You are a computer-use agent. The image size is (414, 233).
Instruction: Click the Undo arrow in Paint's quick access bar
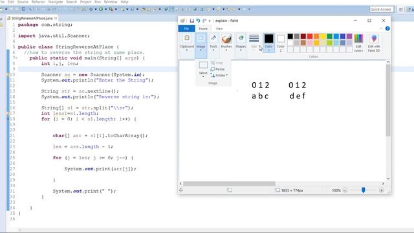[x=198, y=21]
